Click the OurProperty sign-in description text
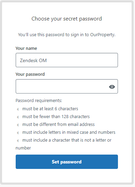Image resolution: width=135 pixels, height=187 pixels. pyautogui.click(x=66, y=35)
